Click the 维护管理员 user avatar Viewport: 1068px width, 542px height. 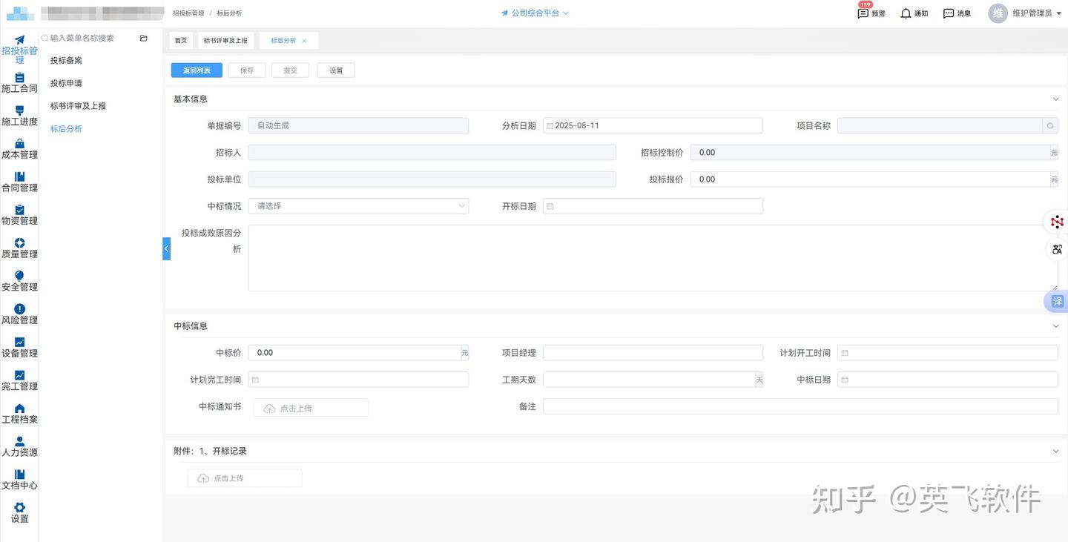point(998,13)
